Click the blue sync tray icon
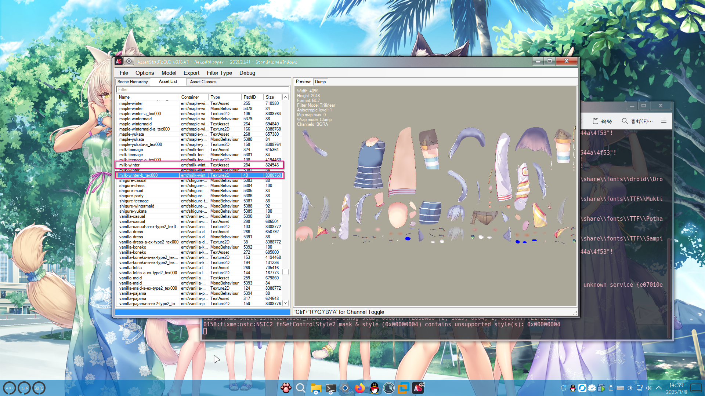The image size is (705, 396). [582, 388]
